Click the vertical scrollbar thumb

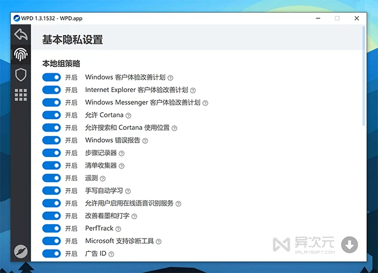click(364, 76)
